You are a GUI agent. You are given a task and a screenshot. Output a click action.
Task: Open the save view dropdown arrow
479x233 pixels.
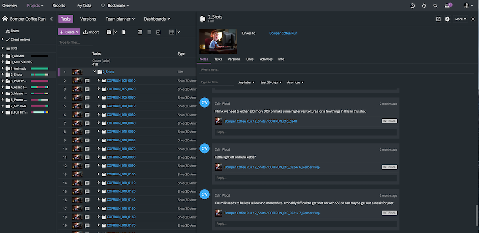coord(116,32)
